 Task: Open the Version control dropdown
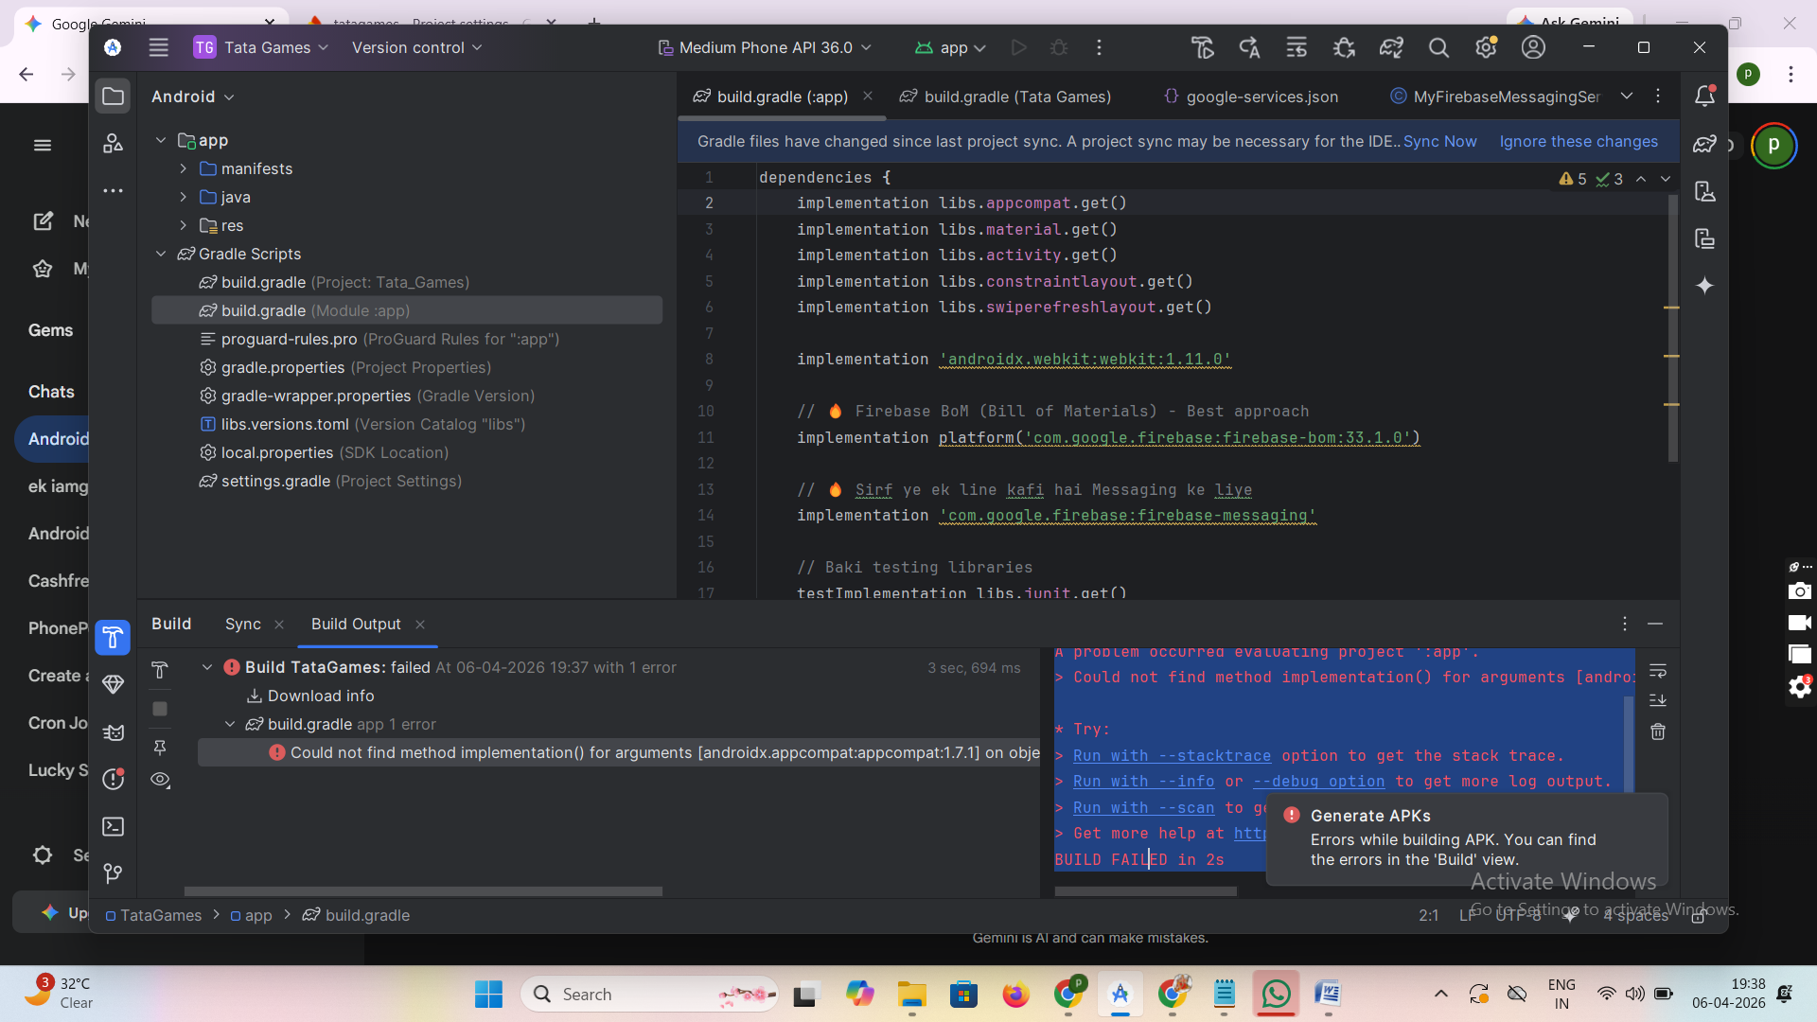(x=417, y=47)
